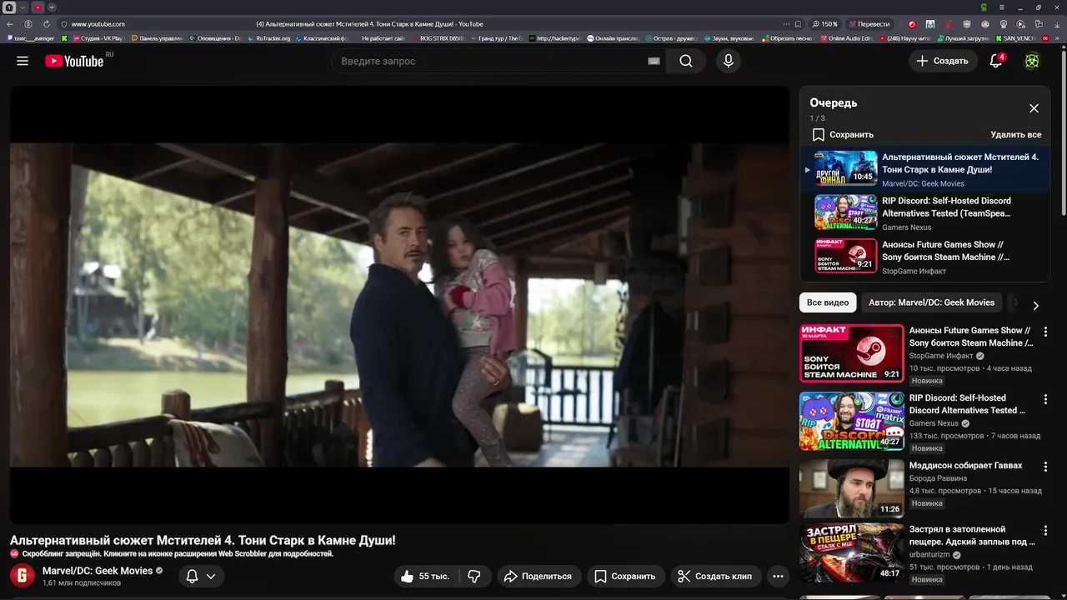Open the Marvel/DC: Geek Movies channel avatar
1067x600 pixels.
tap(23, 576)
